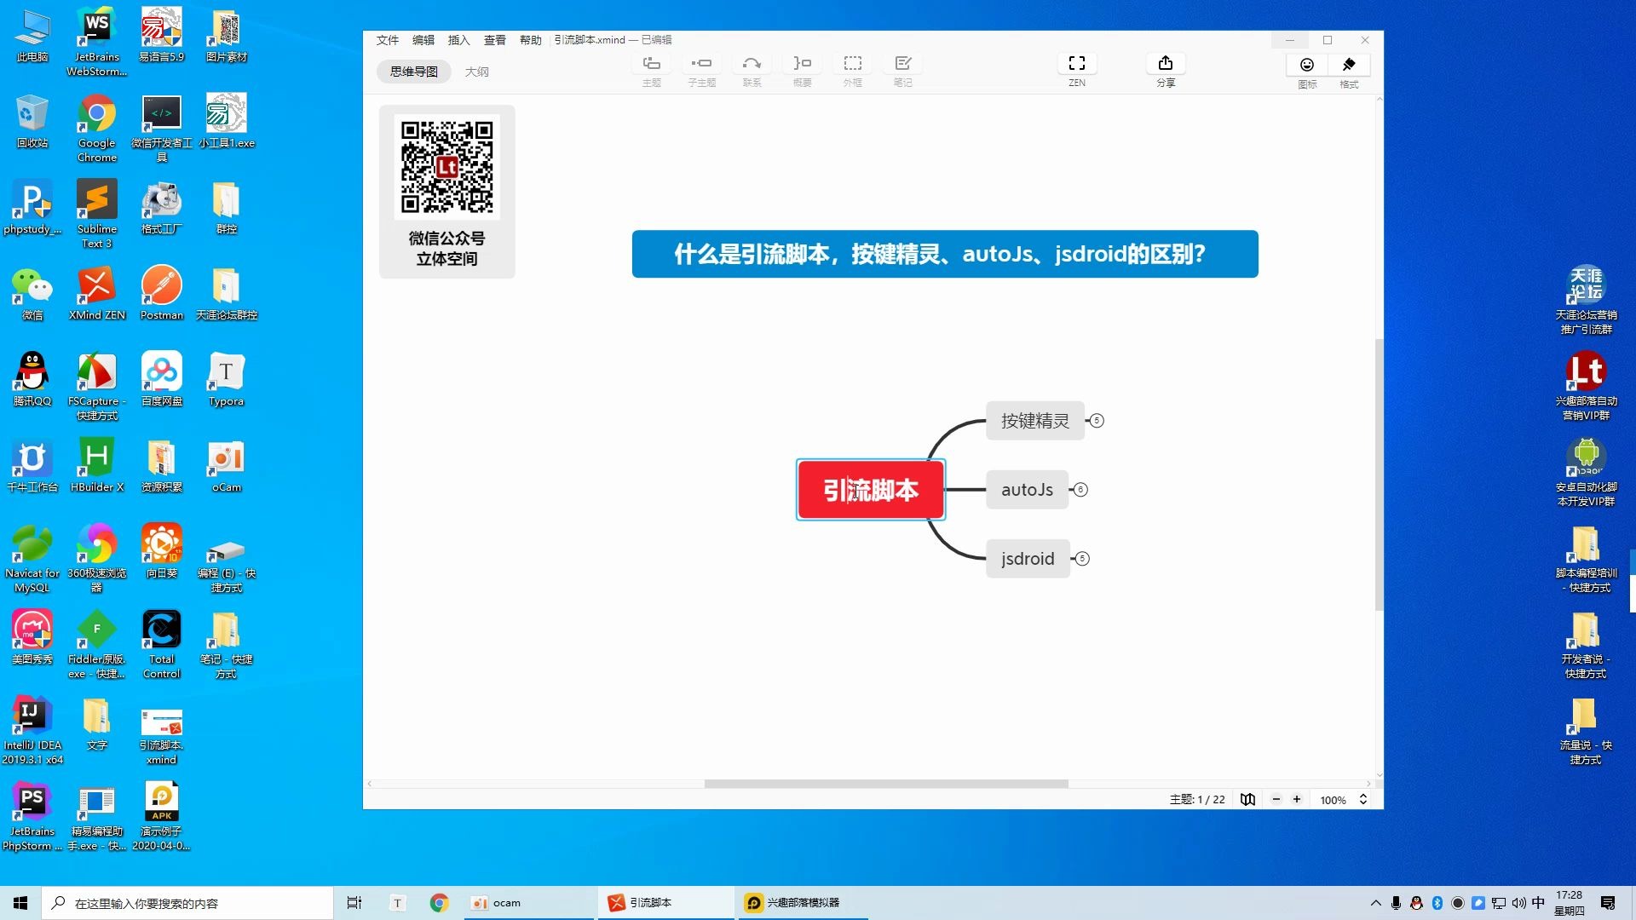Image resolution: width=1636 pixels, height=920 pixels.
Task: Select the Postman desktop icon
Action: [162, 294]
